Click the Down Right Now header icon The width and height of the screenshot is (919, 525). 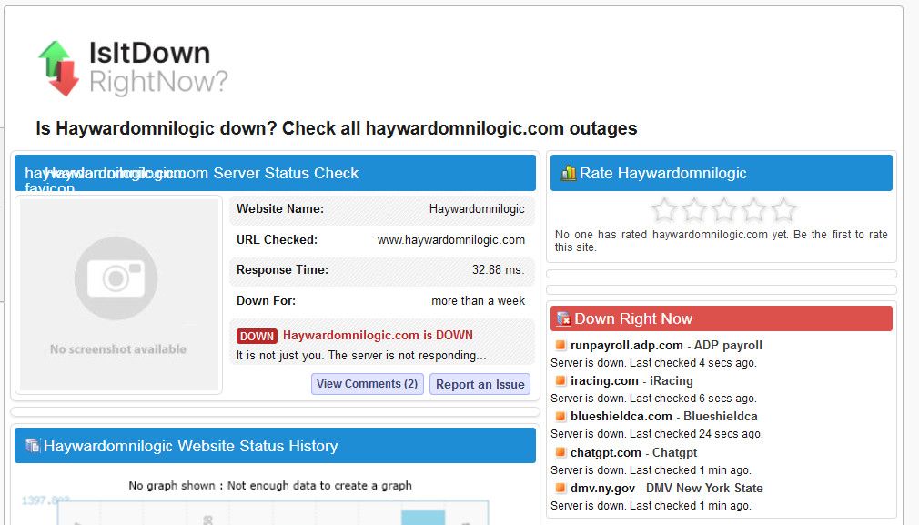pos(563,318)
